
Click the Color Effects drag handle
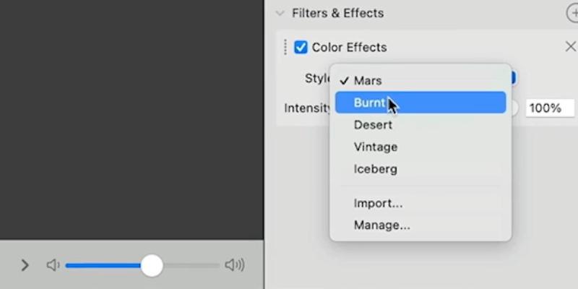[x=285, y=47]
